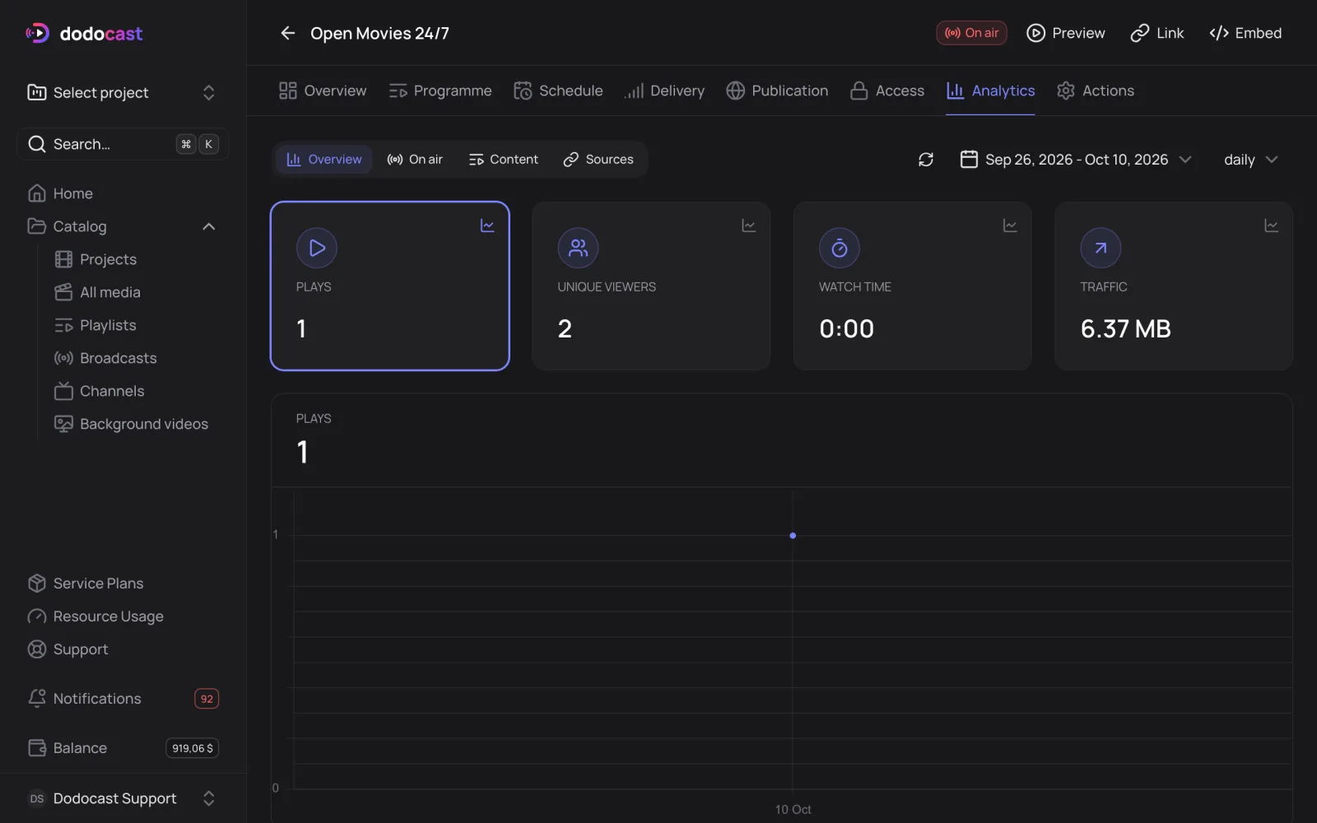Screen dimensions: 1317x823
Task: Click the back arrow next to Open Movies 24/7
Action: (287, 33)
